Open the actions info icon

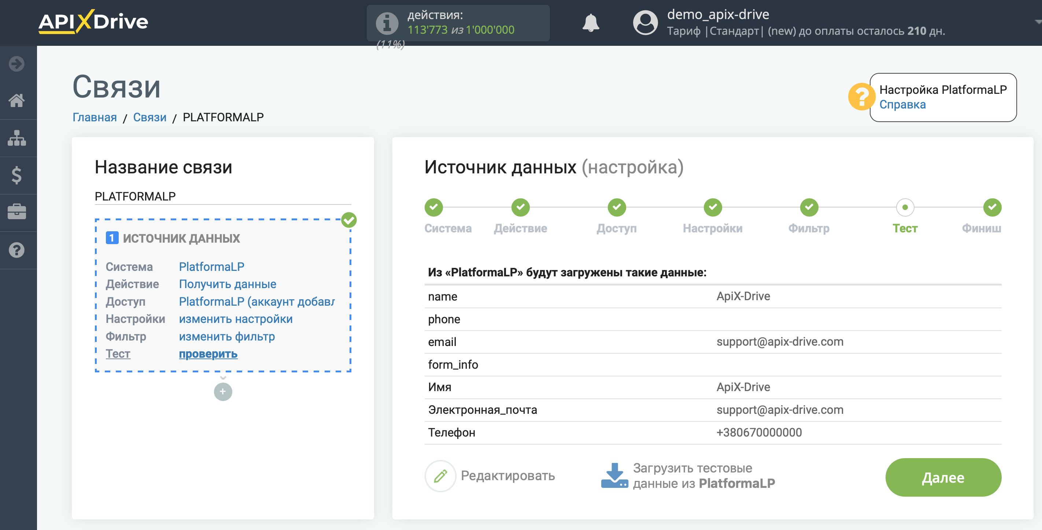tap(387, 23)
